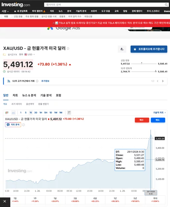Click 포트폴리오에 추가합니다 button

pos(149,49)
